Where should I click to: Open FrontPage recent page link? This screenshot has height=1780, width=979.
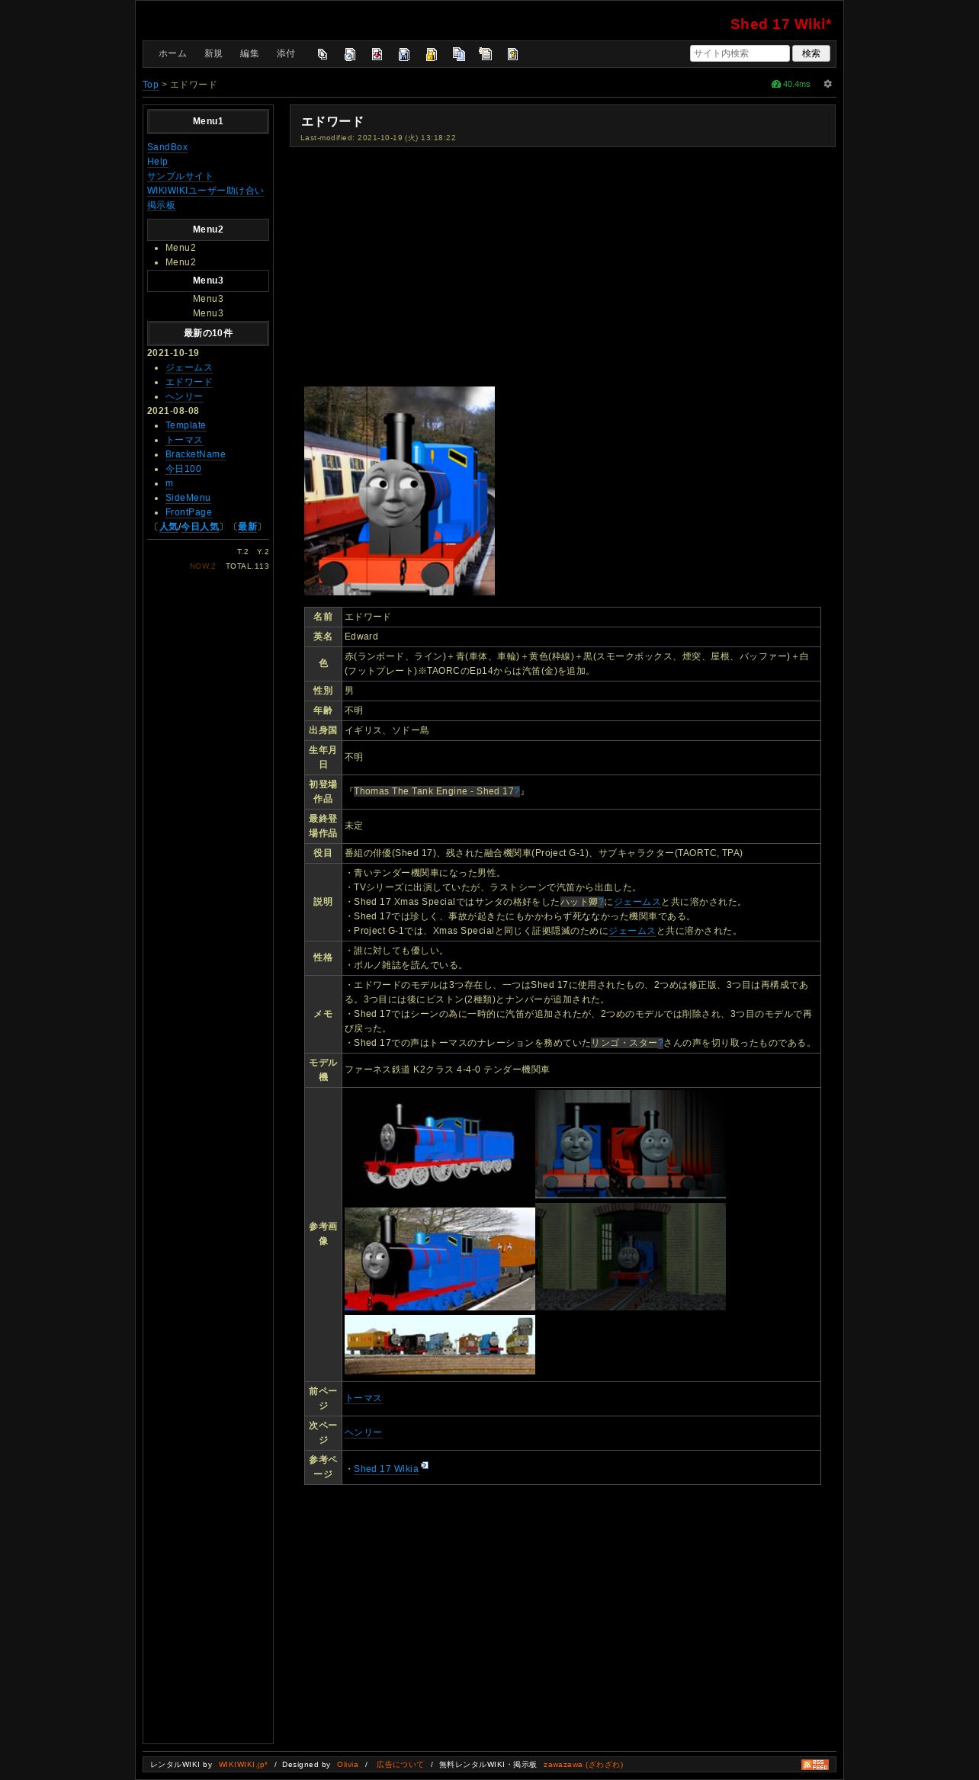click(x=188, y=512)
